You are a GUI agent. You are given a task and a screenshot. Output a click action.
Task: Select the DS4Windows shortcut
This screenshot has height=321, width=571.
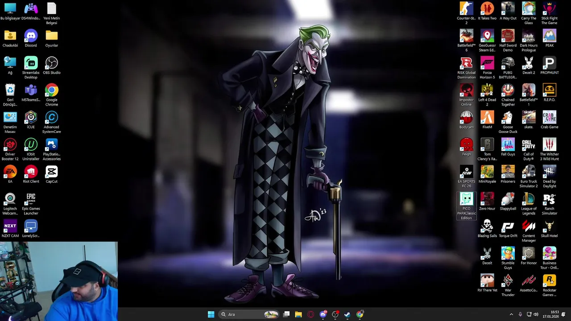(31, 11)
